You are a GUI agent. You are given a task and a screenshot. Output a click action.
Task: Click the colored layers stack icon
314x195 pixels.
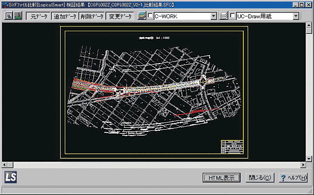pyautogui.click(x=142, y=16)
